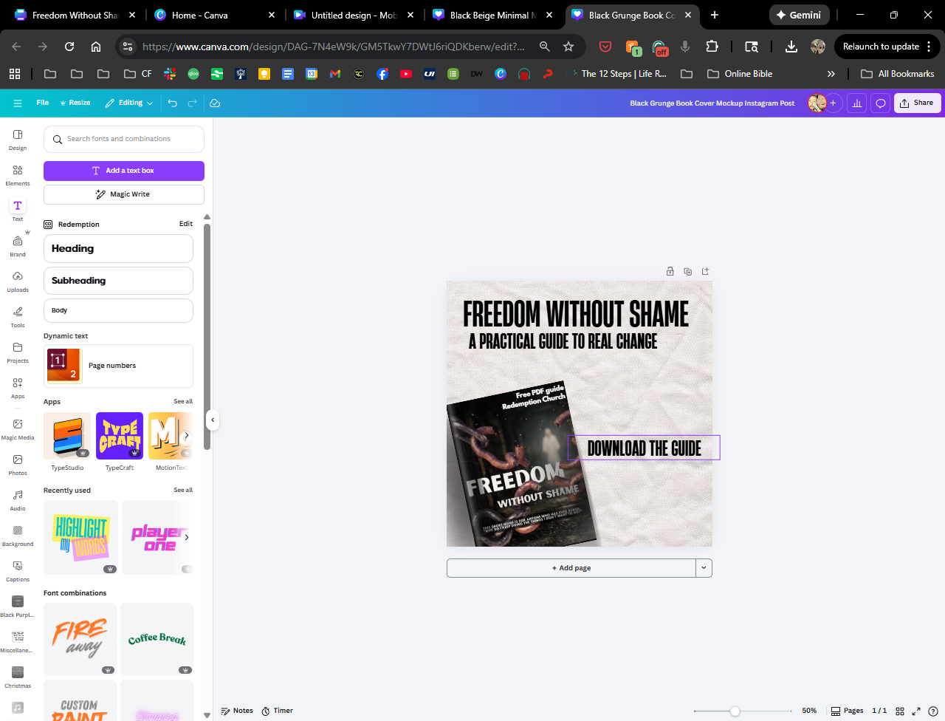
Task: Open the Uploads panel
Action: pos(18,281)
